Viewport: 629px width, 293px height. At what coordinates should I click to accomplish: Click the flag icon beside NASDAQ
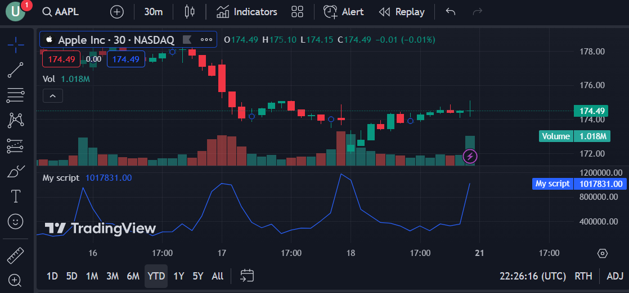point(187,40)
